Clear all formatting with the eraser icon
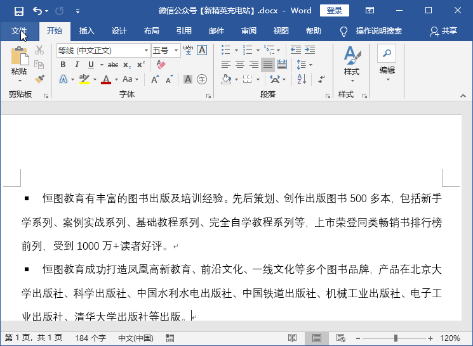 click(x=161, y=65)
